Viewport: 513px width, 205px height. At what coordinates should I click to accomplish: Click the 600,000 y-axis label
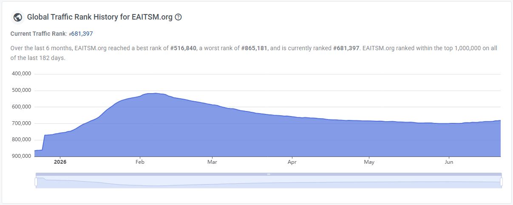click(21, 107)
